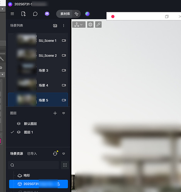The width and height of the screenshot is (181, 192).
Task: Click the sync refresh resources icon
Action: click(x=55, y=154)
